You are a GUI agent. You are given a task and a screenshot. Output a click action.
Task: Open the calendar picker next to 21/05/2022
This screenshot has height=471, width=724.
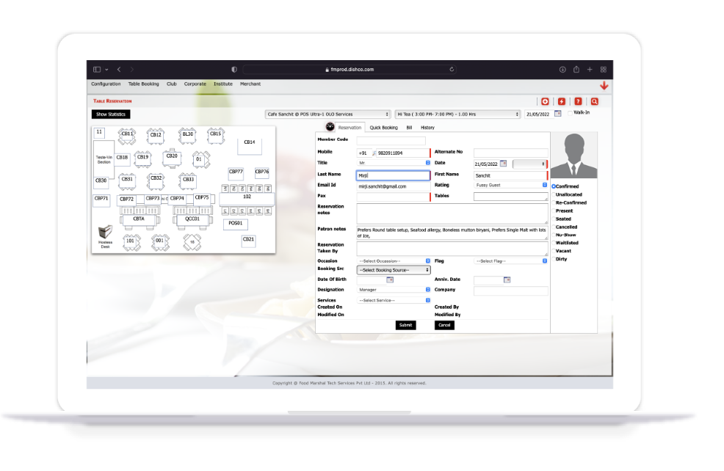pos(558,113)
